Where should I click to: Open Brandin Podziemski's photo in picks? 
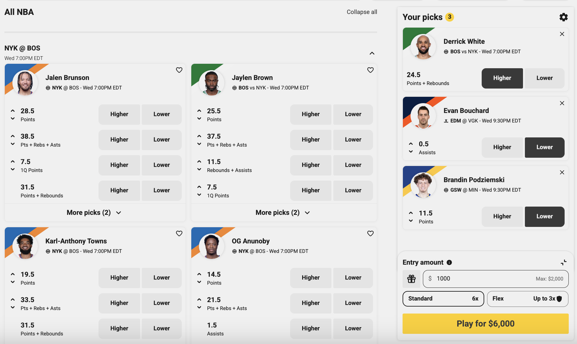point(423,185)
